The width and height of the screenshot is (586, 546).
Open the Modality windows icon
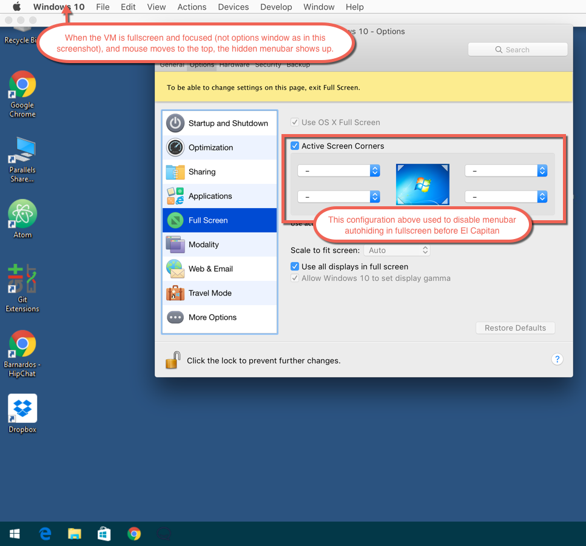(x=175, y=244)
